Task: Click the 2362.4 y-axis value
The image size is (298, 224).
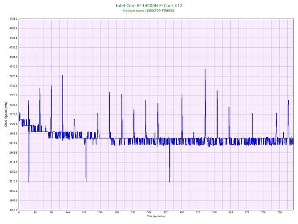Action: tap(13, 172)
